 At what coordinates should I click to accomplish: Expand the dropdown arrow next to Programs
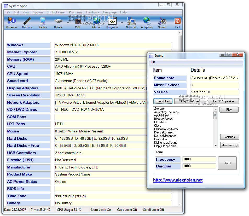(122, 23)
